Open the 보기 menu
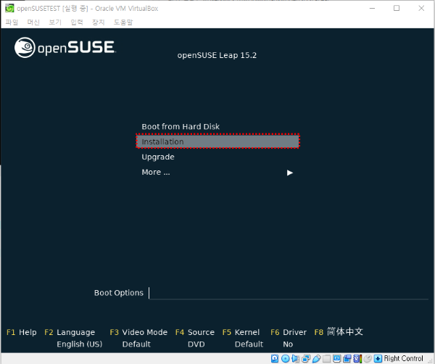 (x=55, y=22)
